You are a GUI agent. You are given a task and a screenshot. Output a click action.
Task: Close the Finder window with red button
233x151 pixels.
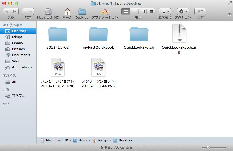(4, 3)
